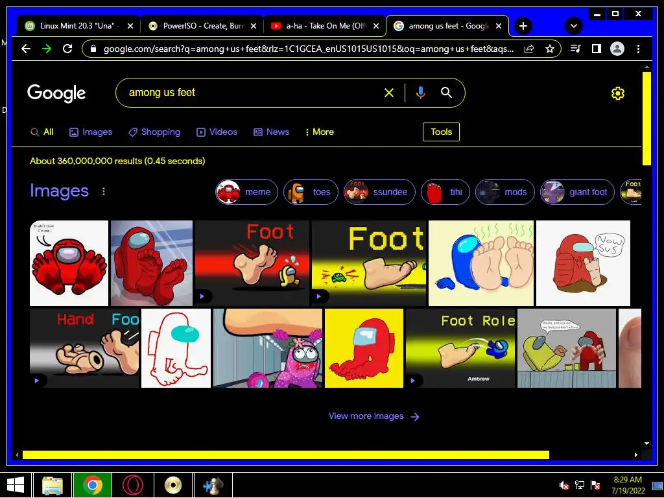
Task: Open the media control icon in toolbar
Action: (x=576, y=49)
